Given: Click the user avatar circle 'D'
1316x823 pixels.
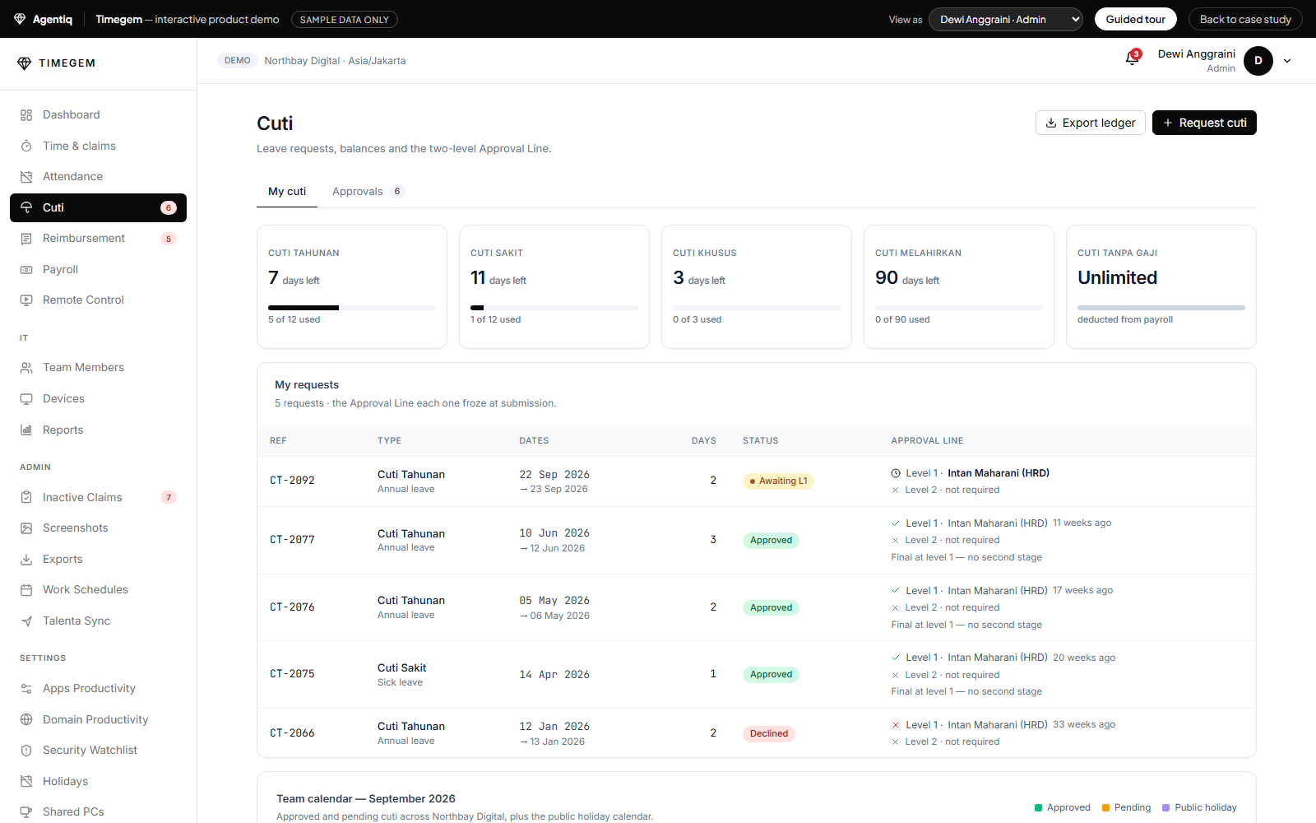Looking at the screenshot, I should (x=1258, y=61).
